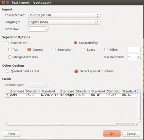Open the Text delimiter dropdown arrow

[138, 57]
